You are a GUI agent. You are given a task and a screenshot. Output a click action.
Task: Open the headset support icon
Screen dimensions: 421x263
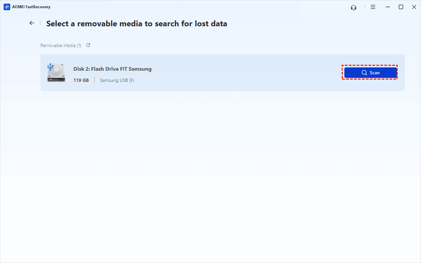click(354, 7)
